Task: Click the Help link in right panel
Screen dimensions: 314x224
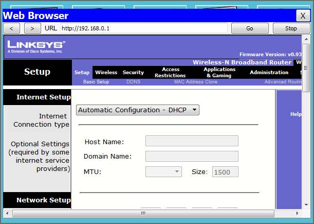Action: tap(296, 114)
